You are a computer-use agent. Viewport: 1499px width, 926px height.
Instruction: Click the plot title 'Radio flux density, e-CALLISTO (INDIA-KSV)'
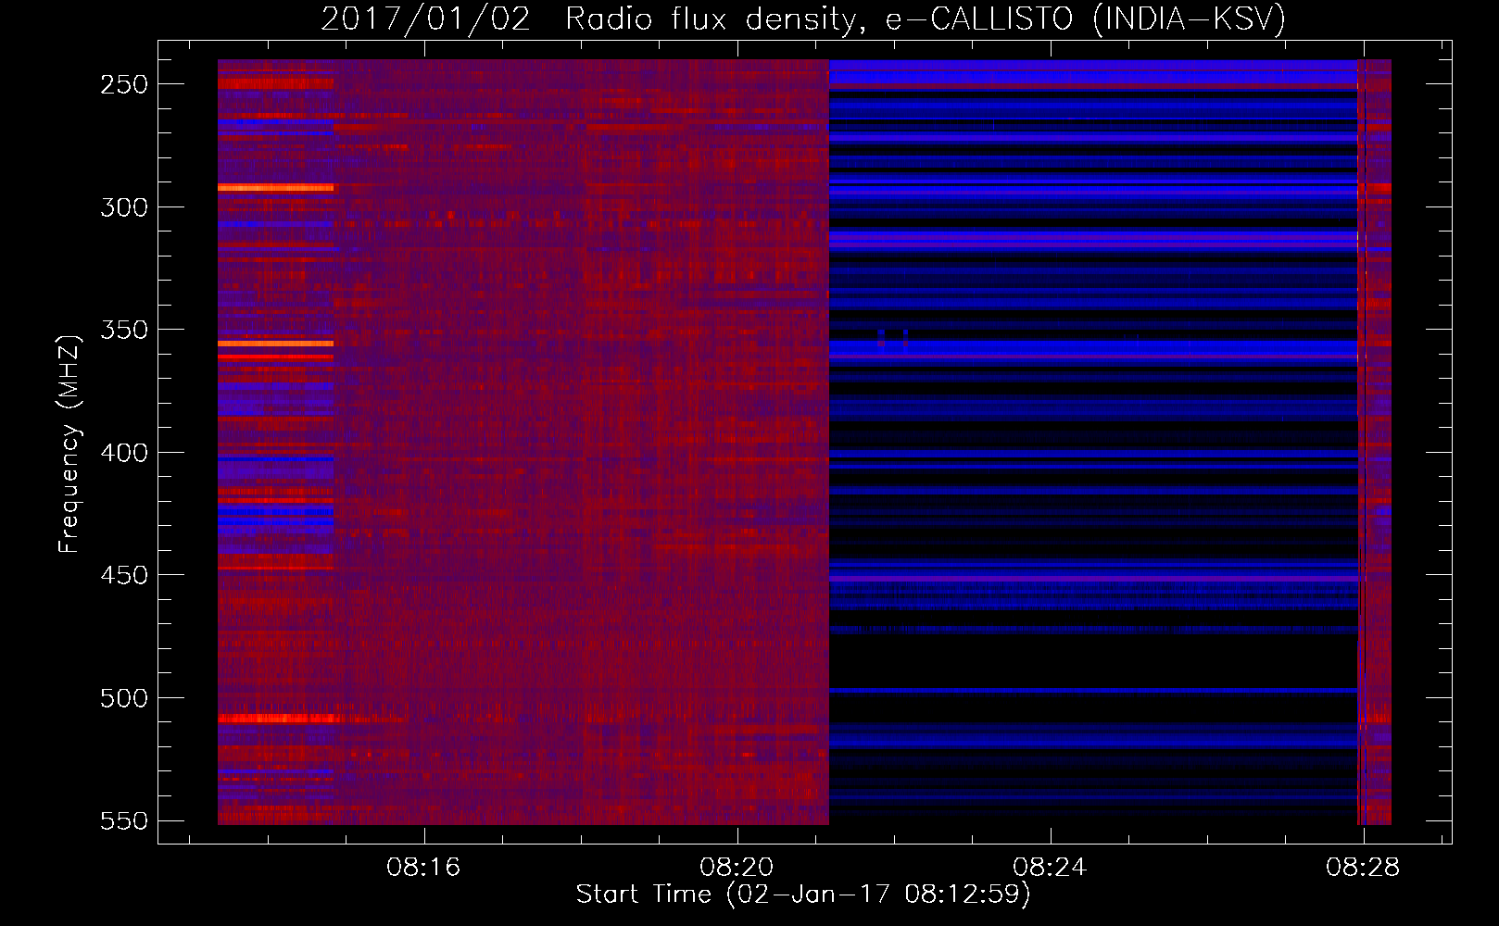pos(926,19)
